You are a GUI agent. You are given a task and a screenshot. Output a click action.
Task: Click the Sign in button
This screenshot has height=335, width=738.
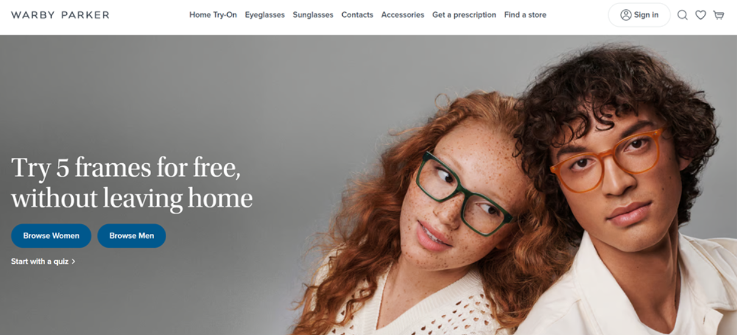click(x=639, y=15)
